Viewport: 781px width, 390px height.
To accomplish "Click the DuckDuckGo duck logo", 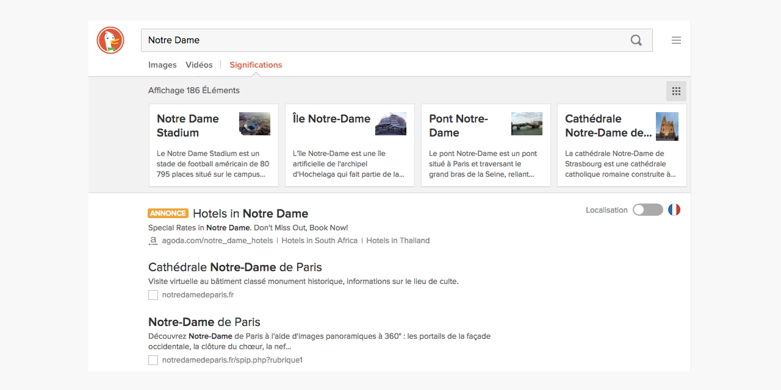I will pos(110,40).
